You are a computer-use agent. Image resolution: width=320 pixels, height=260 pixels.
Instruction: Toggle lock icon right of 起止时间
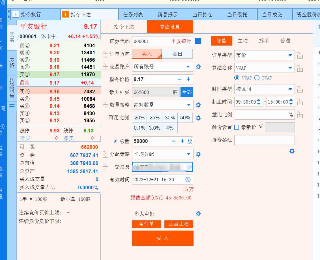coord(300,102)
